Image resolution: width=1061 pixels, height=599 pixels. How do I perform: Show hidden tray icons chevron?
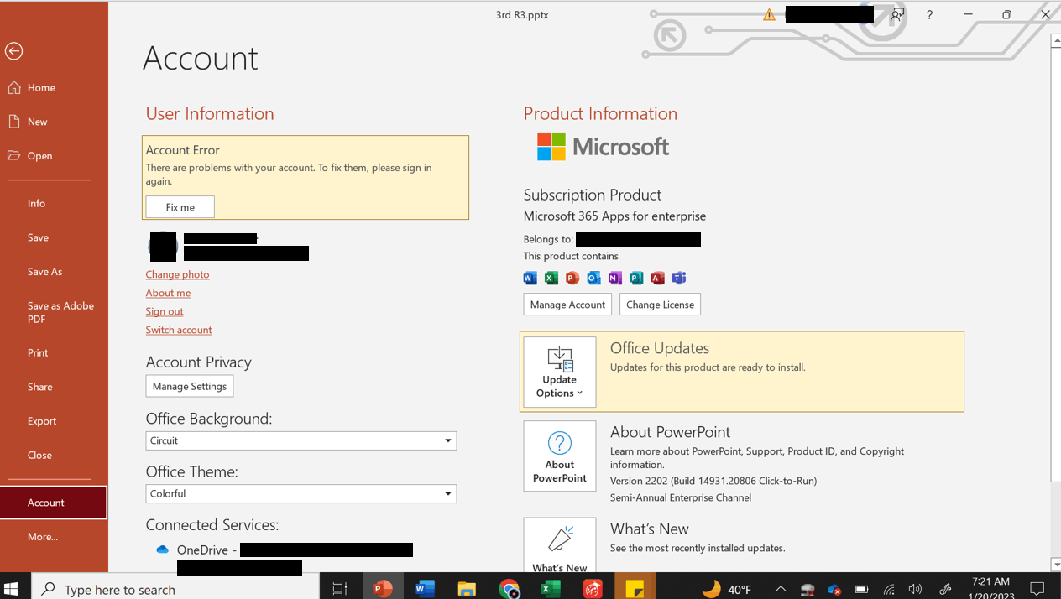click(x=781, y=589)
